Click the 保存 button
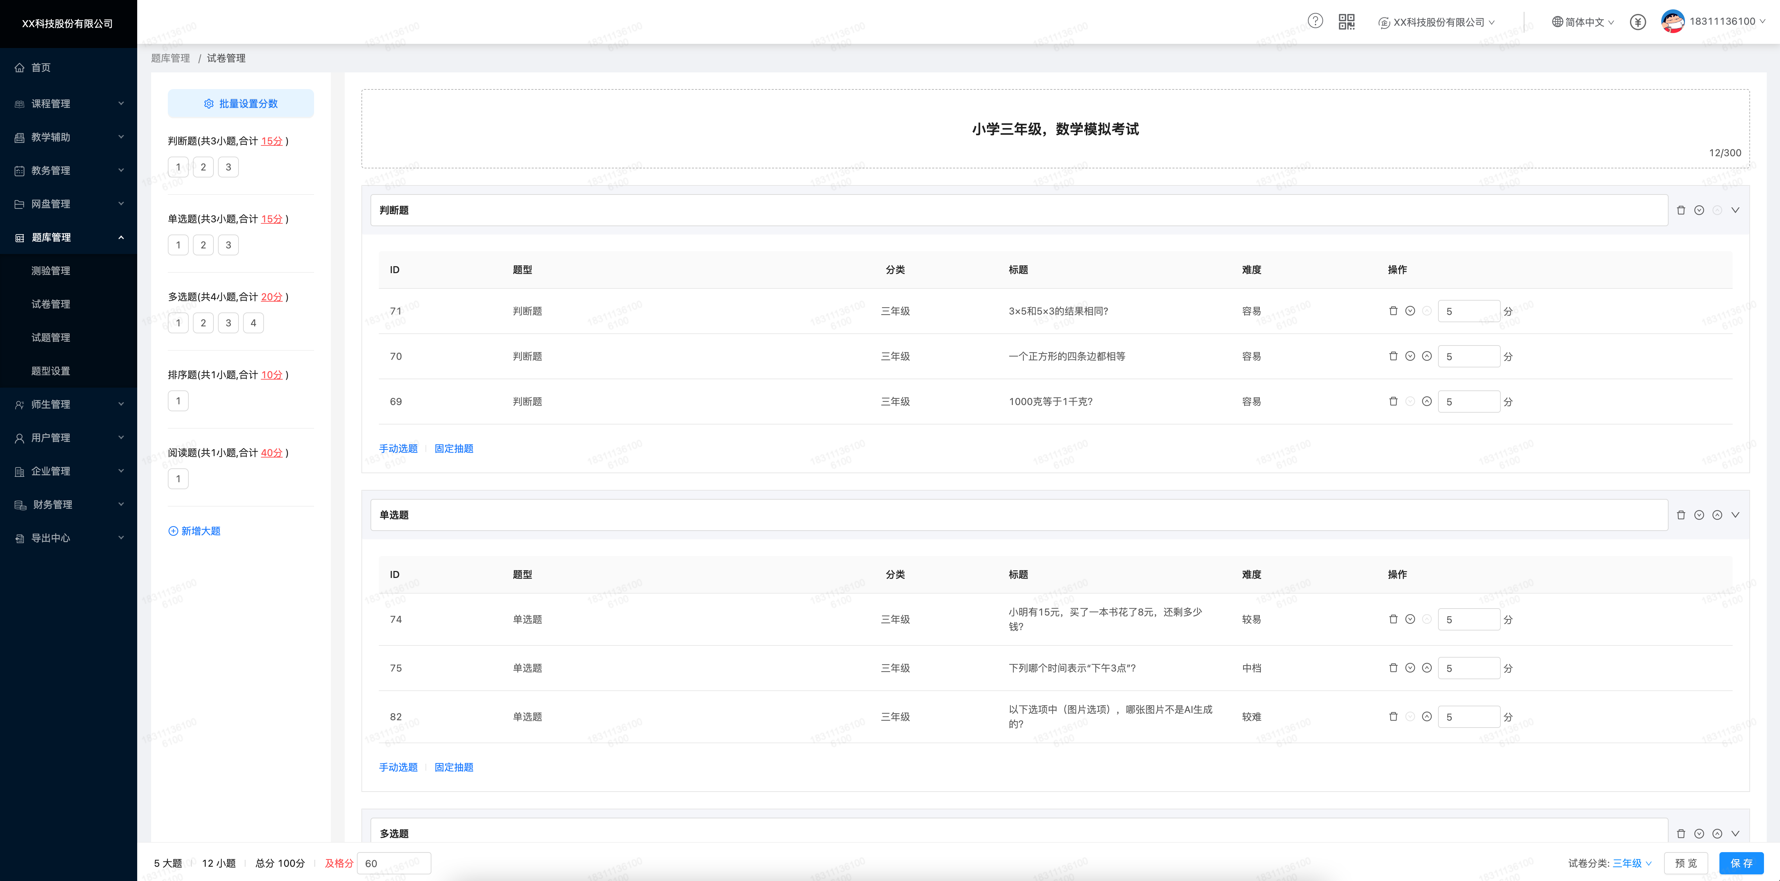 (x=1741, y=863)
